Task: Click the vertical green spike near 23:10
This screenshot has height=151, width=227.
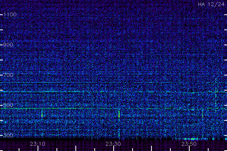Action: click(x=42, y=114)
